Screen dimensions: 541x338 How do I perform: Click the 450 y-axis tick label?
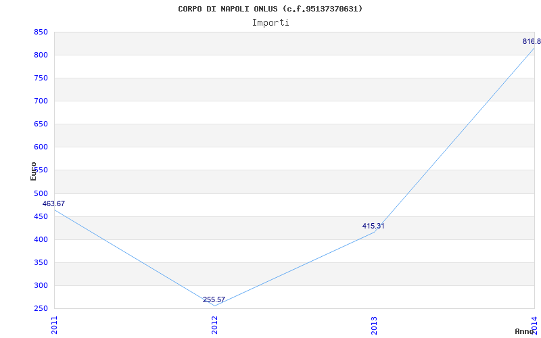pyautogui.click(x=41, y=216)
